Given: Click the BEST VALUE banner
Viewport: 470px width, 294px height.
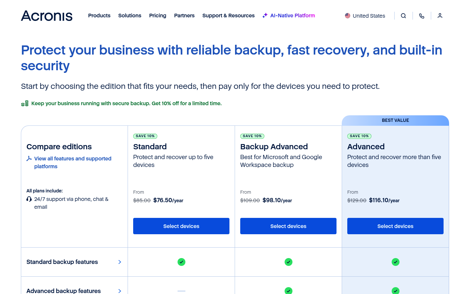Looking at the screenshot, I should 395,121.
